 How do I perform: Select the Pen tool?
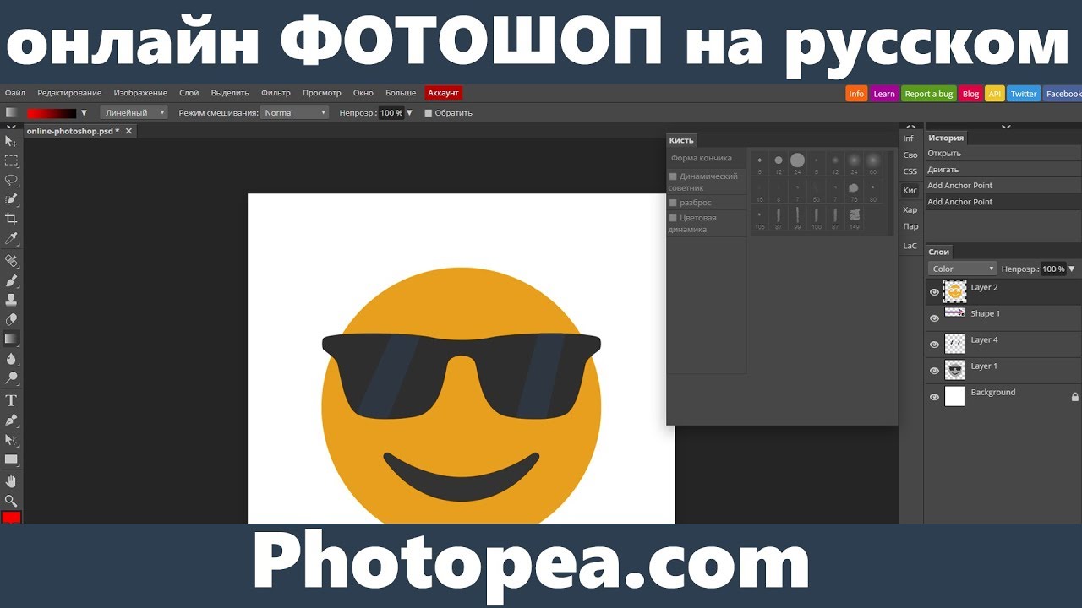(x=11, y=420)
